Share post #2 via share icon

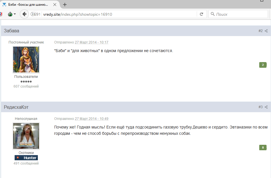tap(266, 31)
